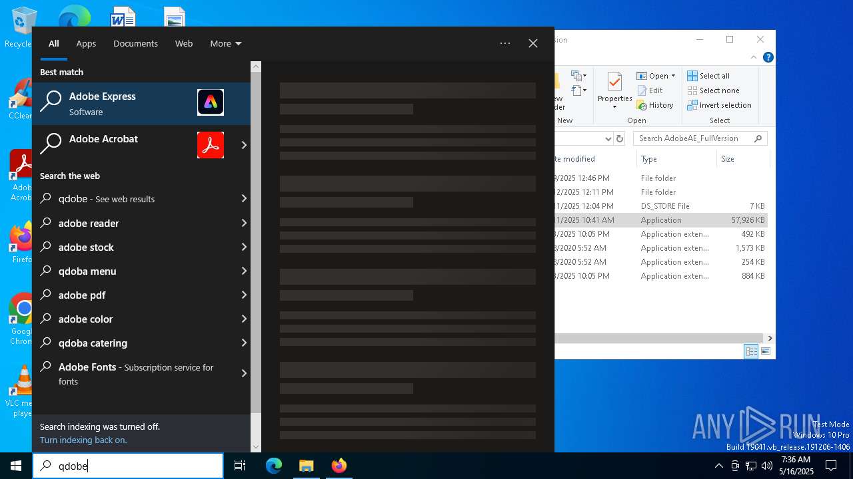This screenshot has height=479, width=853.
Task: Select the Application 57,926 KB row
Action: 661,220
